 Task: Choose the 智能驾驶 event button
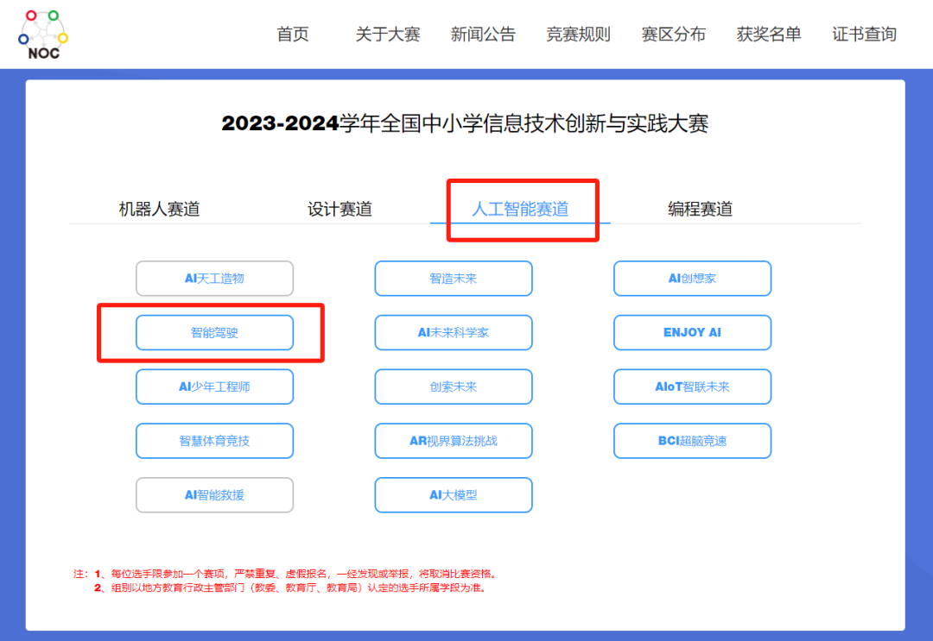[214, 332]
